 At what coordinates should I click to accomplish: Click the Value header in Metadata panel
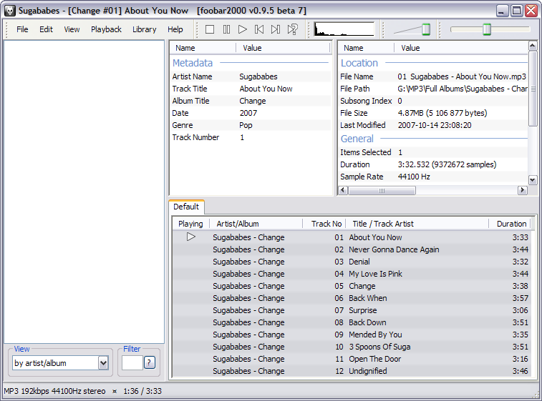tap(283, 48)
